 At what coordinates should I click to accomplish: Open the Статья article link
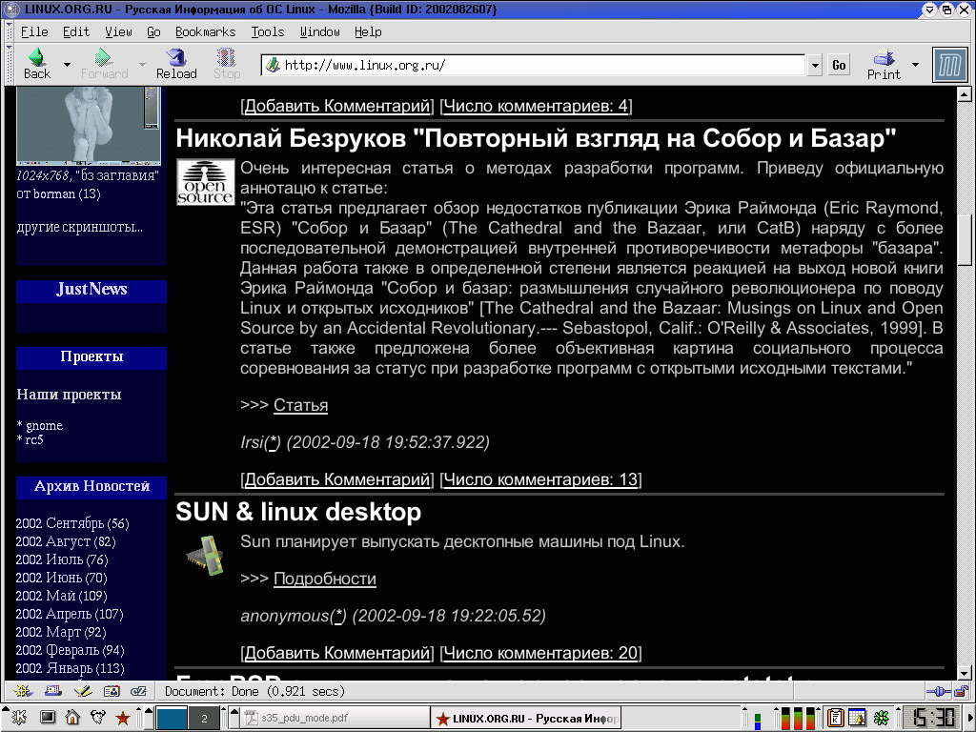(300, 405)
